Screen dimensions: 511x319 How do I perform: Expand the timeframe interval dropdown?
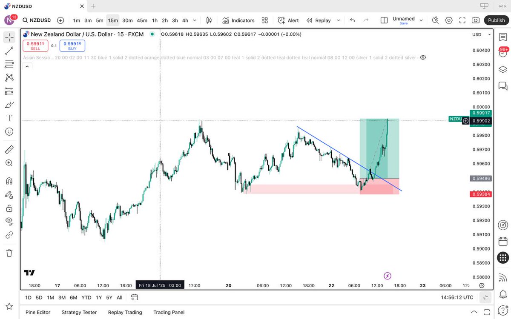pyautogui.click(x=195, y=20)
